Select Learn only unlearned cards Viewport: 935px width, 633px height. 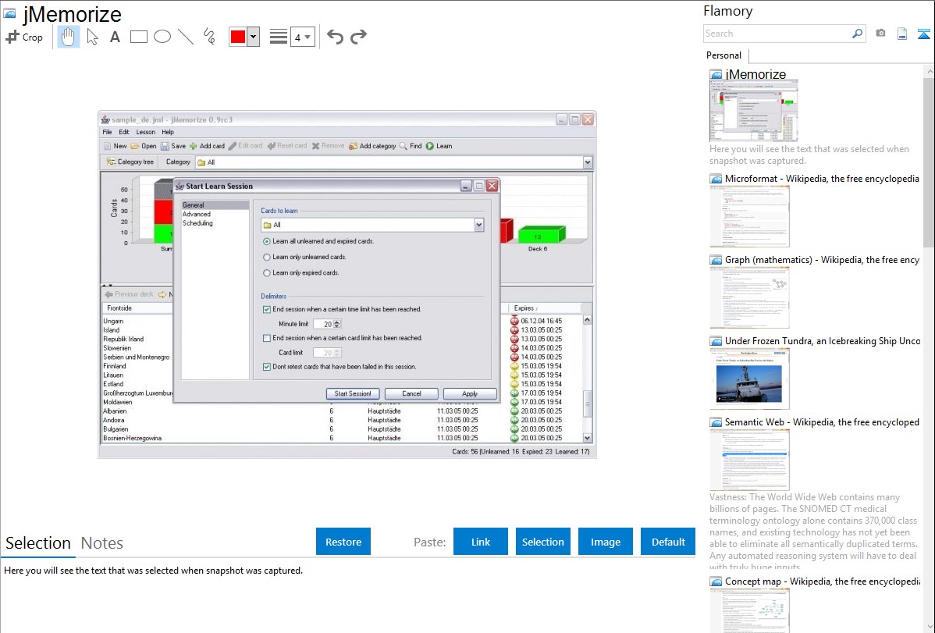click(x=267, y=257)
